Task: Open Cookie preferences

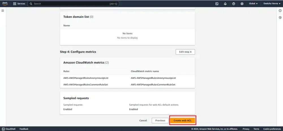Action: (x=272, y=129)
